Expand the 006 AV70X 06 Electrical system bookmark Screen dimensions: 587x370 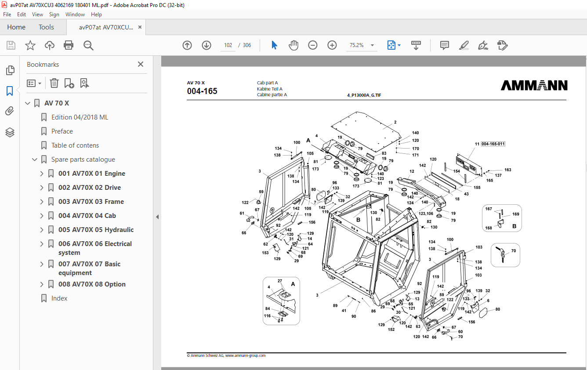tap(42, 244)
